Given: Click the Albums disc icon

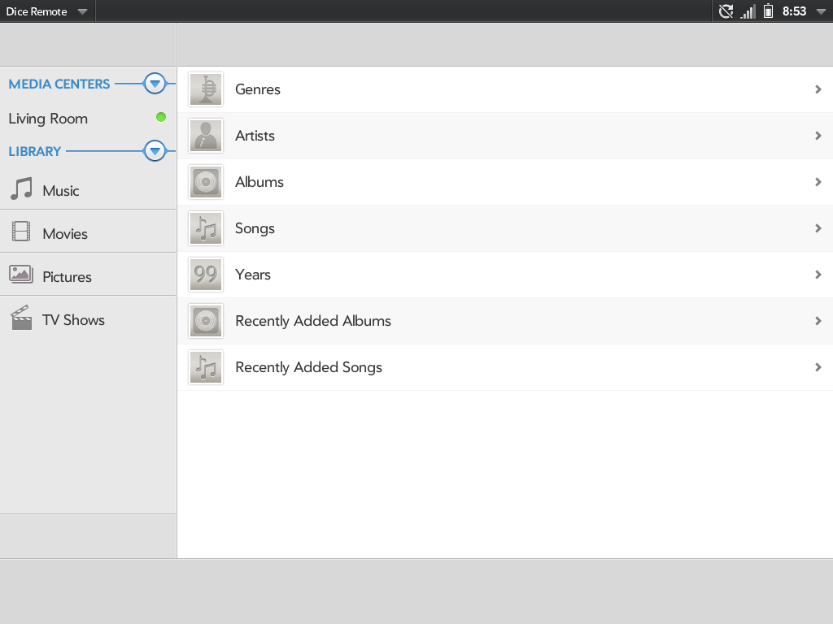Looking at the screenshot, I should click(x=206, y=182).
